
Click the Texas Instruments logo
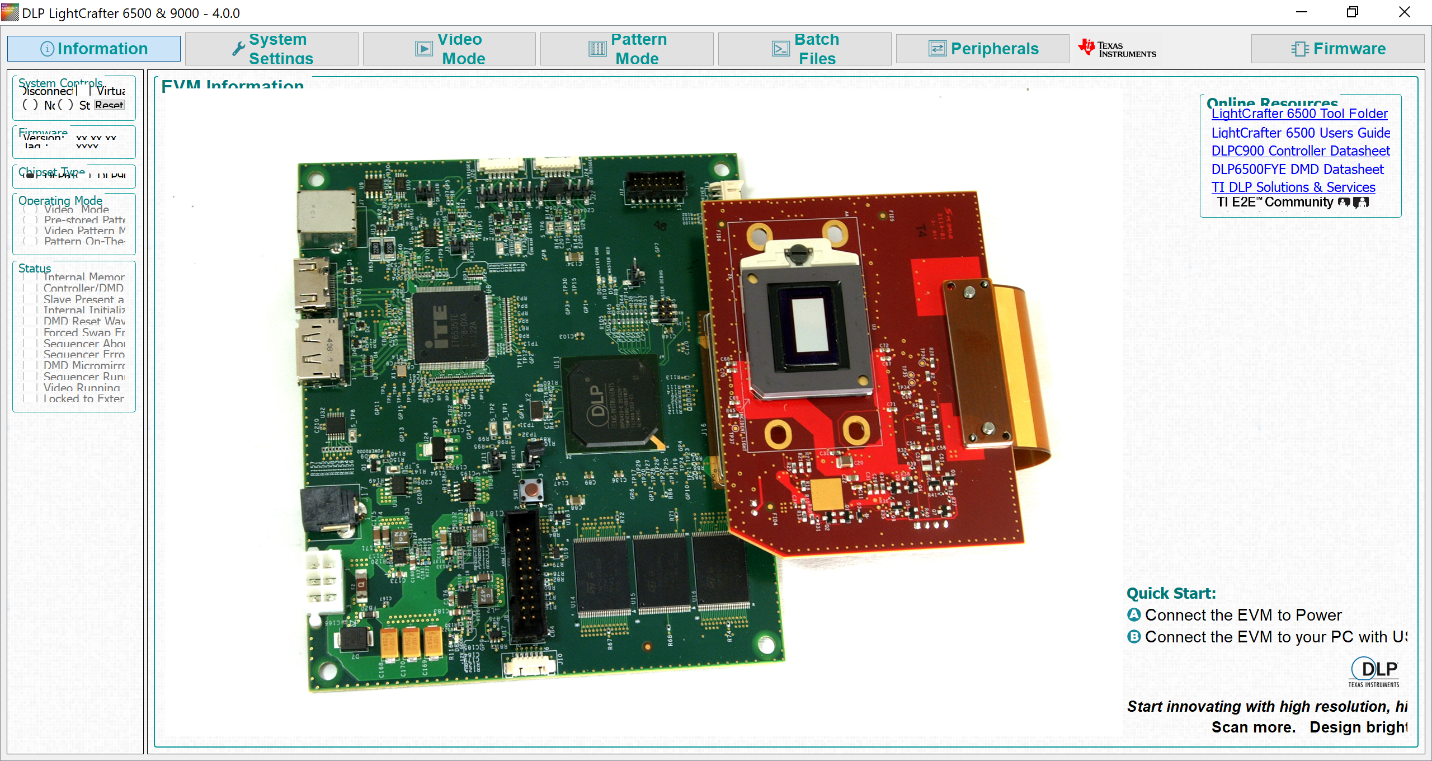(x=1117, y=49)
